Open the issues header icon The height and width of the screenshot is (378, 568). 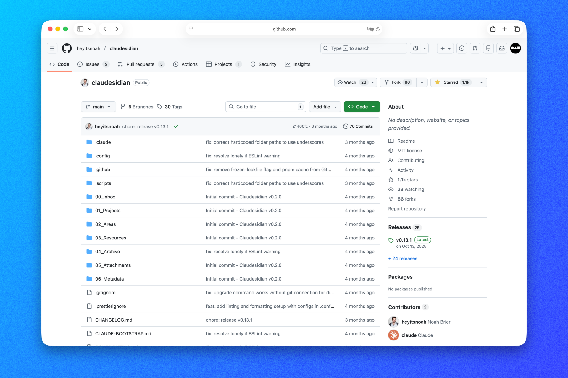[461, 48]
